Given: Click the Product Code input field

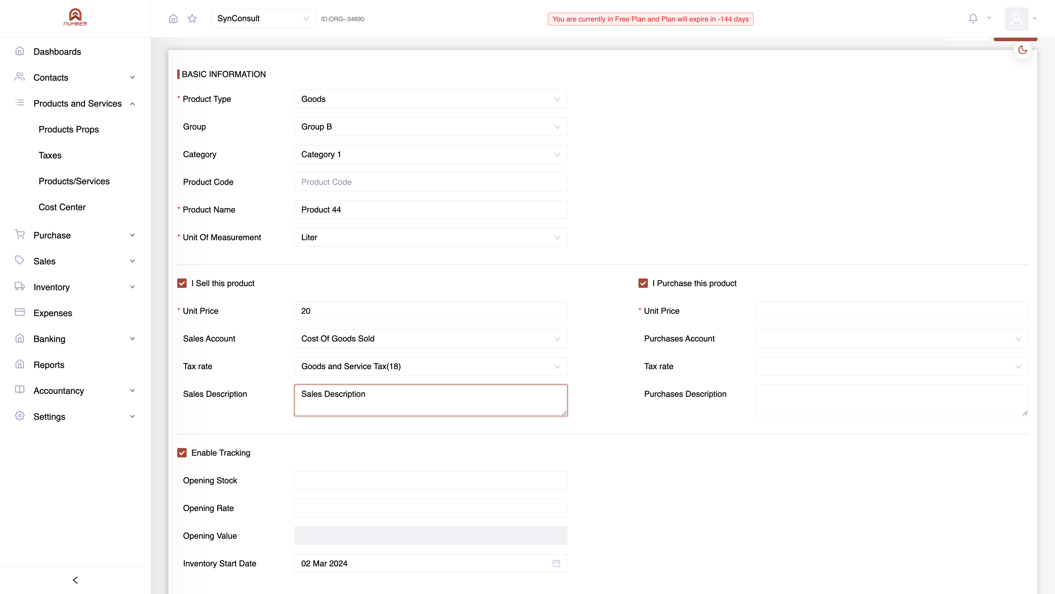Looking at the screenshot, I should click(430, 182).
